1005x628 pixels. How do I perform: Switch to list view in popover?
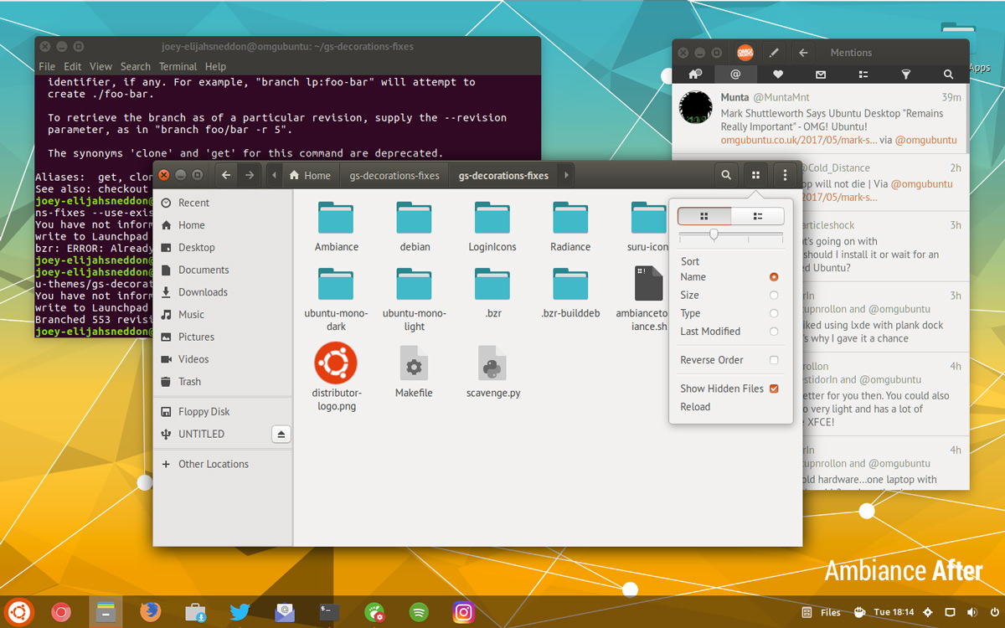tap(757, 216)
